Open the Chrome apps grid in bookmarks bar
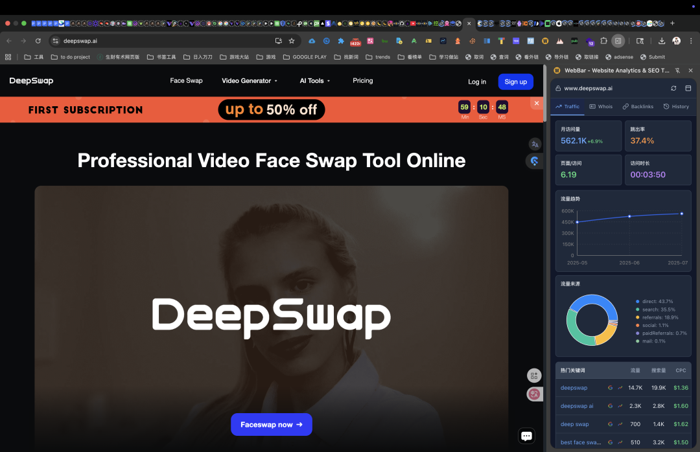 (x=8, y=57)
